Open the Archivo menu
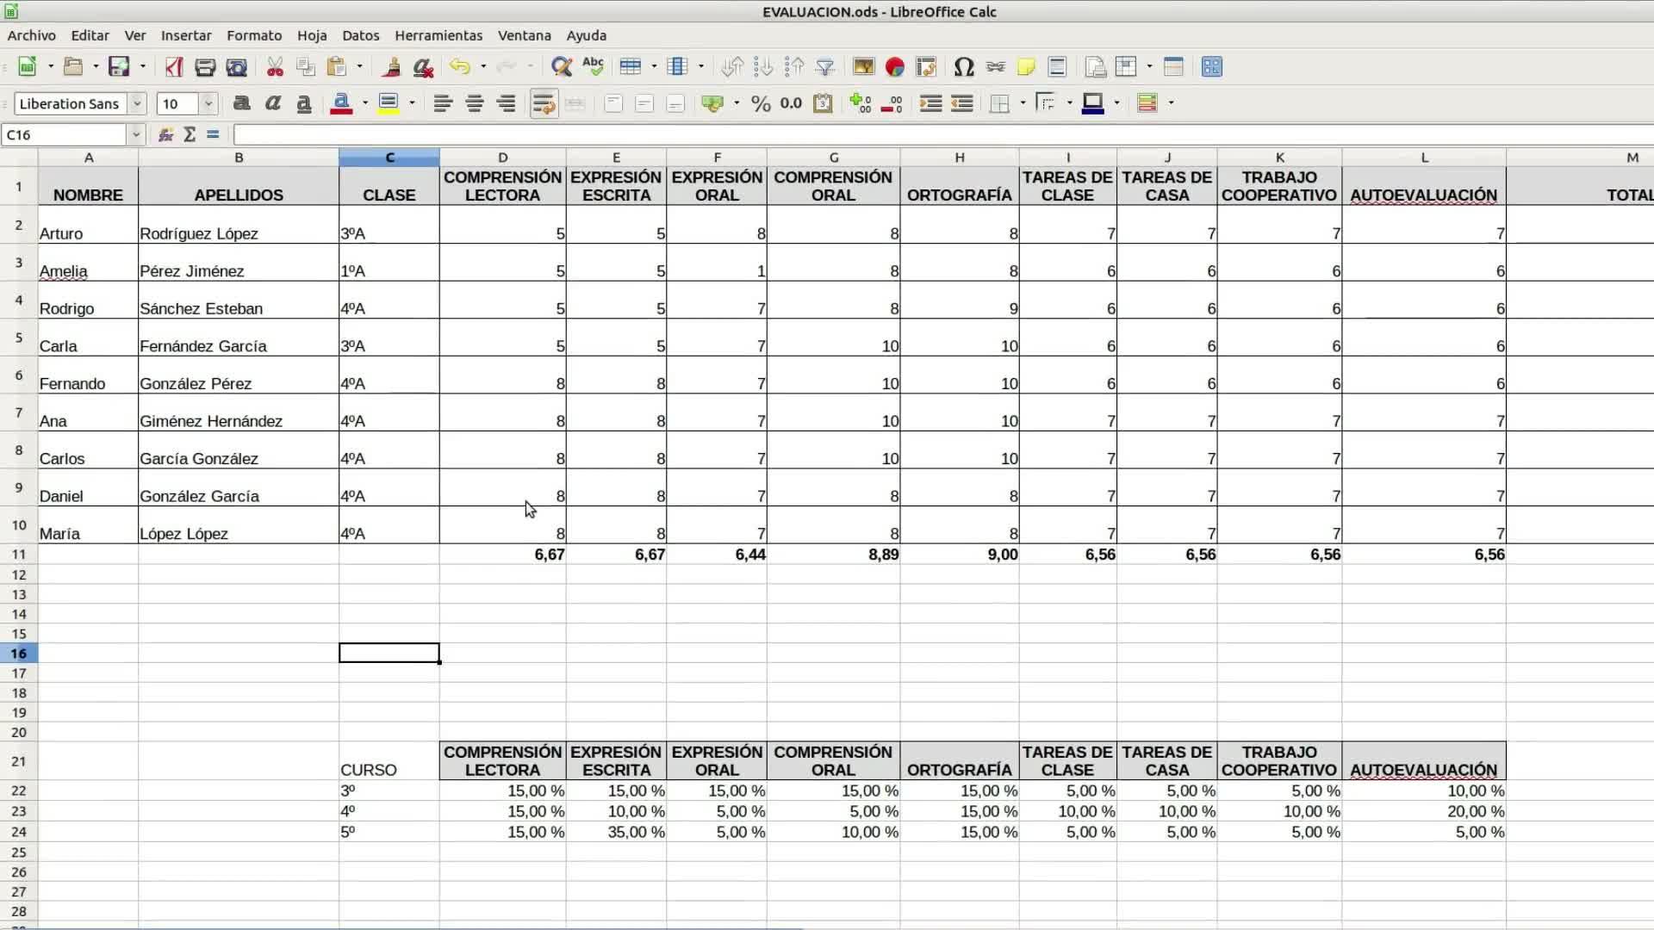 [32, 35]
